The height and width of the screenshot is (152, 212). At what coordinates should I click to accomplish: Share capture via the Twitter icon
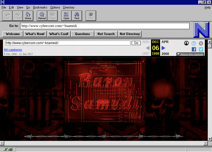point(201,49)
